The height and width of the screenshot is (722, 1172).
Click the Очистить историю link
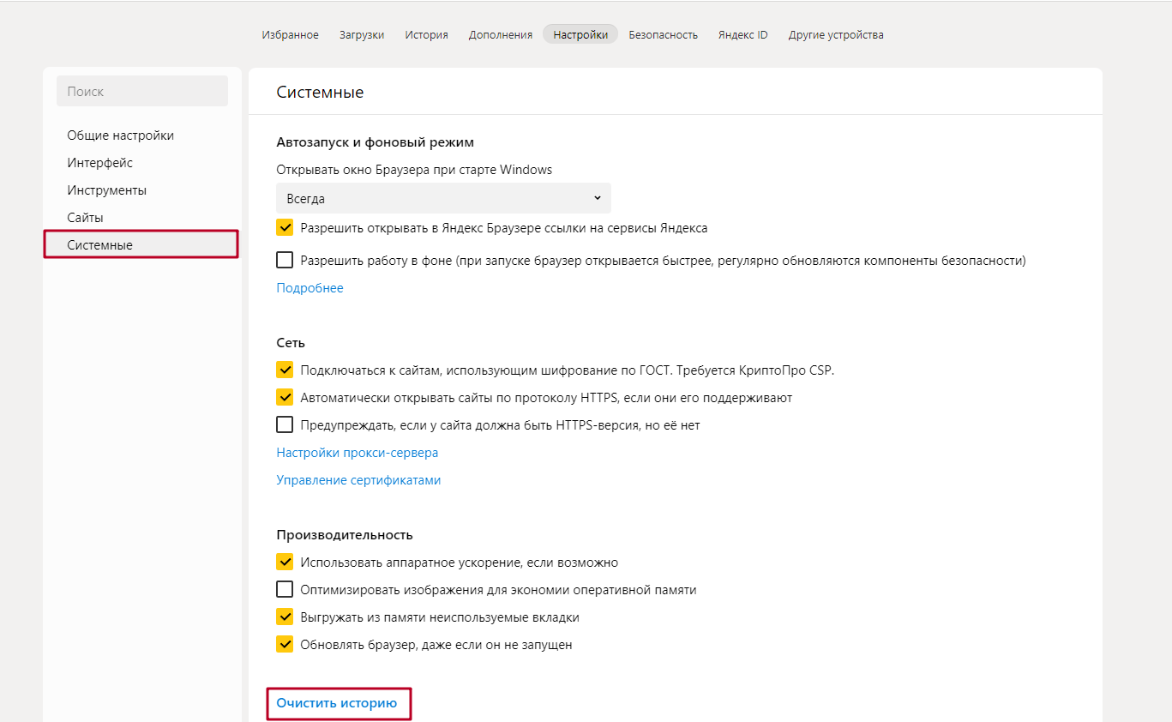click(337, 703)
